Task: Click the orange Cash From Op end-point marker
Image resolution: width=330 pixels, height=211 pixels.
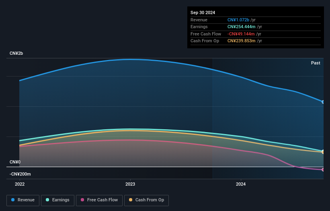Action: (x=323, y=152)
